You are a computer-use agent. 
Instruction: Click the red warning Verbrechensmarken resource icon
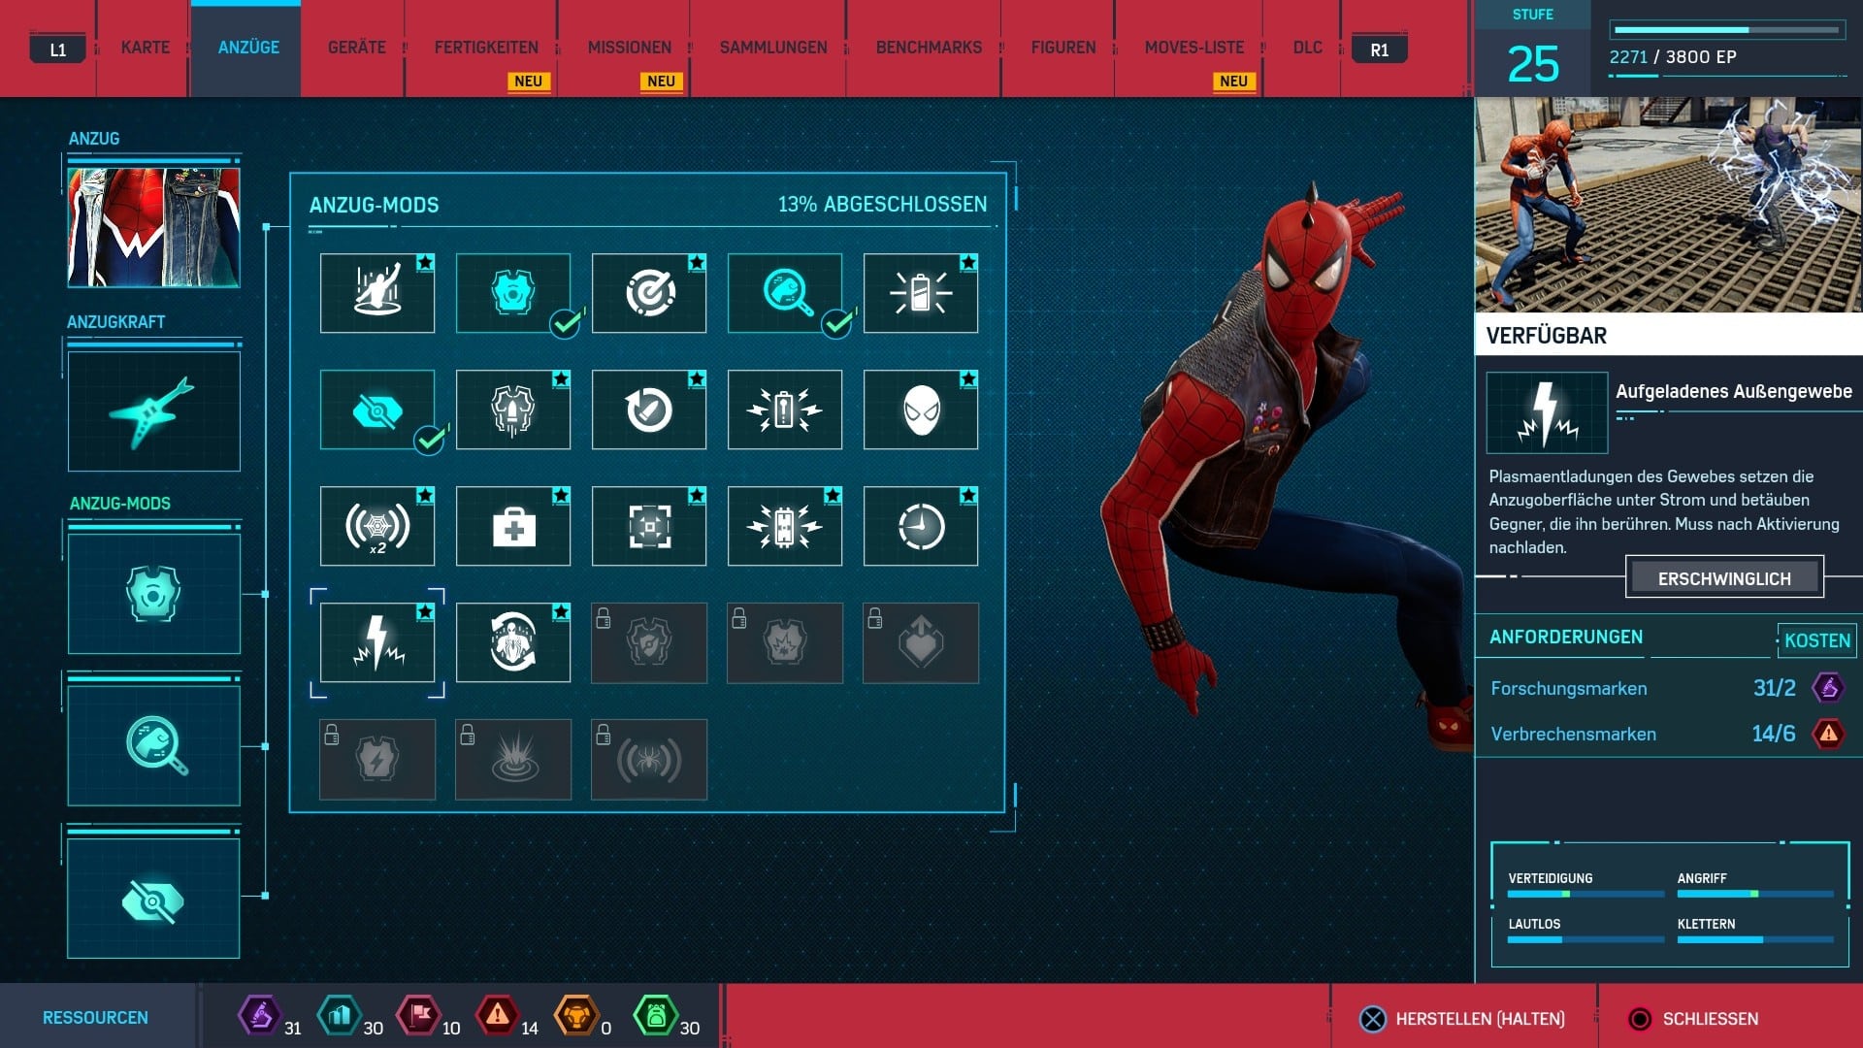[x=497, y=1016]
